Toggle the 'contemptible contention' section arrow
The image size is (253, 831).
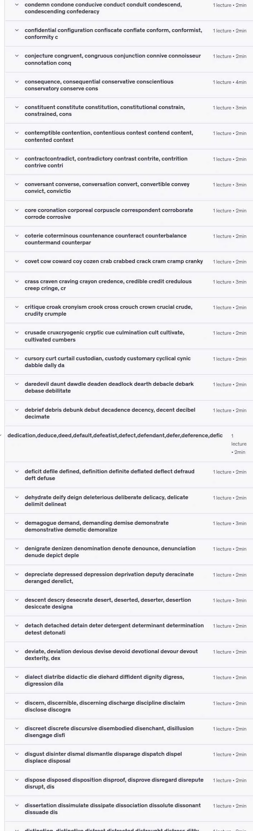[17, 133]
